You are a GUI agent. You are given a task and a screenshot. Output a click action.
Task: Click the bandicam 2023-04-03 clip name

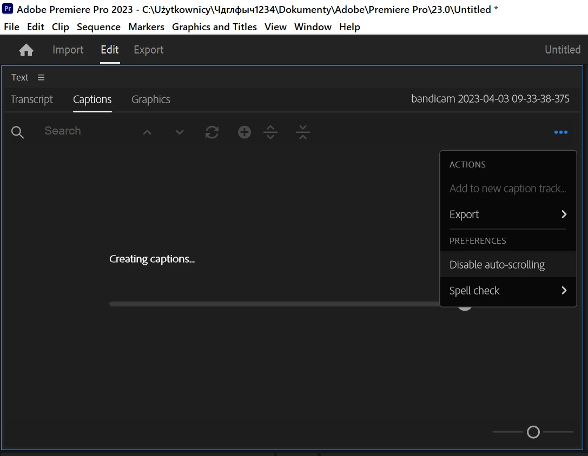(x=490, y=98)
